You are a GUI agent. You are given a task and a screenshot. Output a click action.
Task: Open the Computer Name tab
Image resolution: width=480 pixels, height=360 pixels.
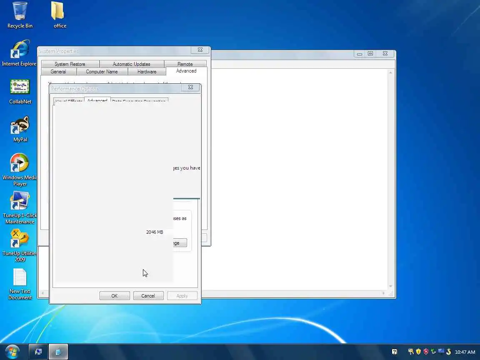point(102,72)
